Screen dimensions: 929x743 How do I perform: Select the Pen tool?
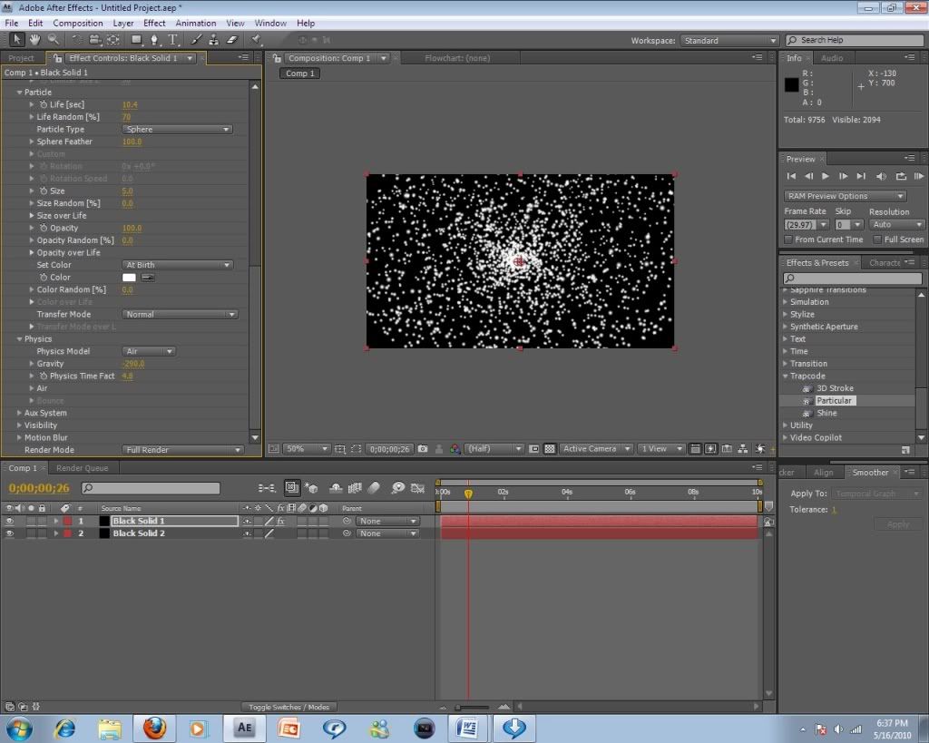[154, 40]
